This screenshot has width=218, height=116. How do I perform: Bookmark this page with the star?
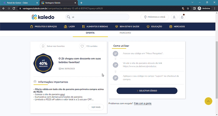pyautogui.click(x=188, y=8)
